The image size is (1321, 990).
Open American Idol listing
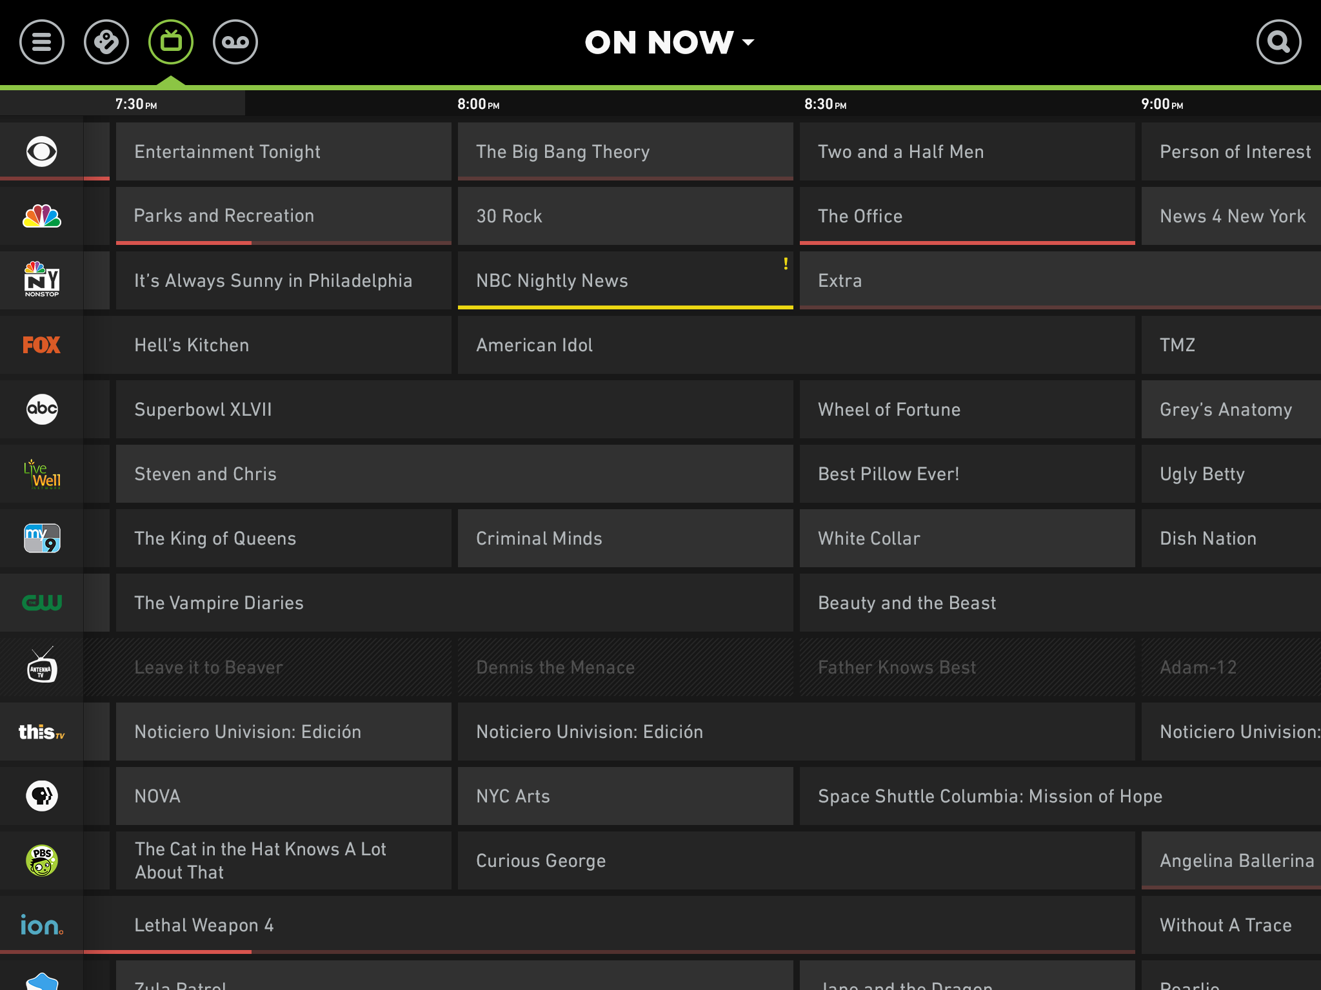797,345
